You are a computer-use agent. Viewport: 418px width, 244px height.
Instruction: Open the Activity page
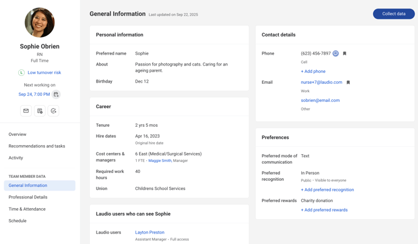click(x=16, y=158)
